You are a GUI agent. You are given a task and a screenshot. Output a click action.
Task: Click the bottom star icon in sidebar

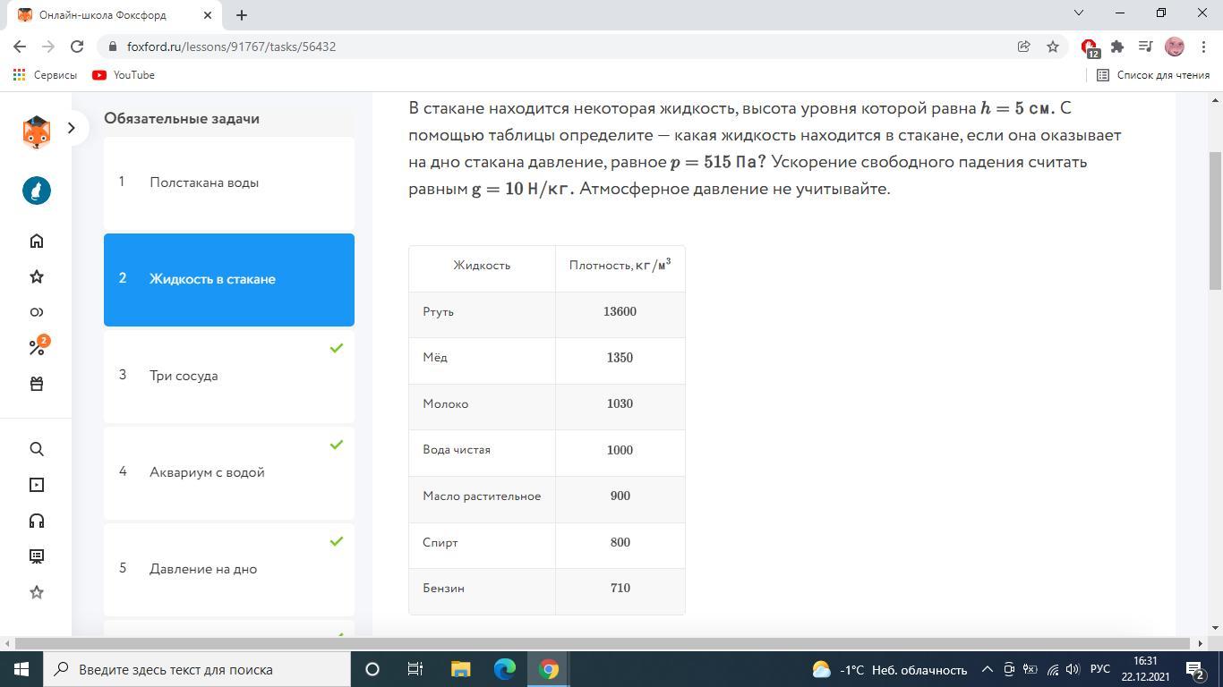pyautogui.click(x=37, y=592)
